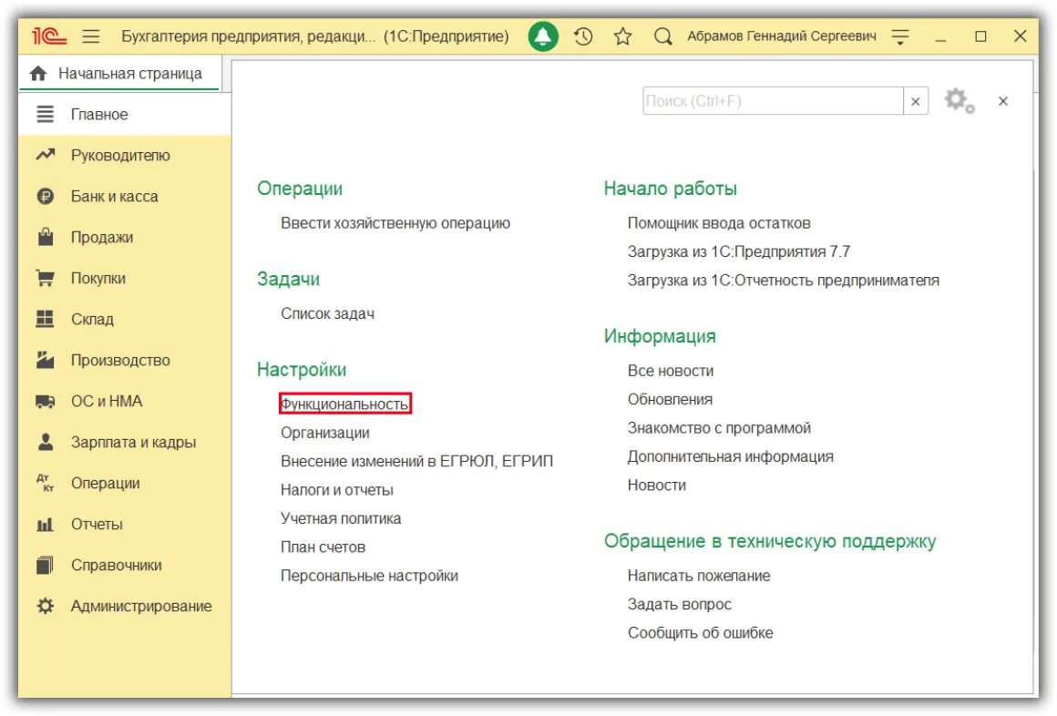Click the magnifier search icon in title bar
Screen dimensions: 1057x716
[663, 36]
